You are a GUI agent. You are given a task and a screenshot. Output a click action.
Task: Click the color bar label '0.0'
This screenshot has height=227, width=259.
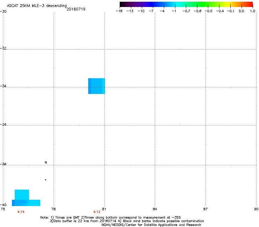click(241, 11)
